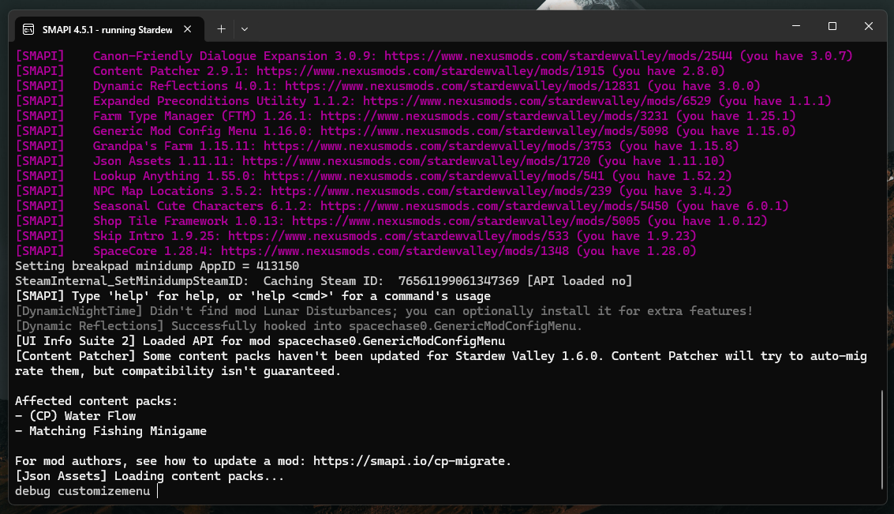
Task: Open the Expanded Preconditions Utility mods/6529 link
Action: tap(537, 101)
